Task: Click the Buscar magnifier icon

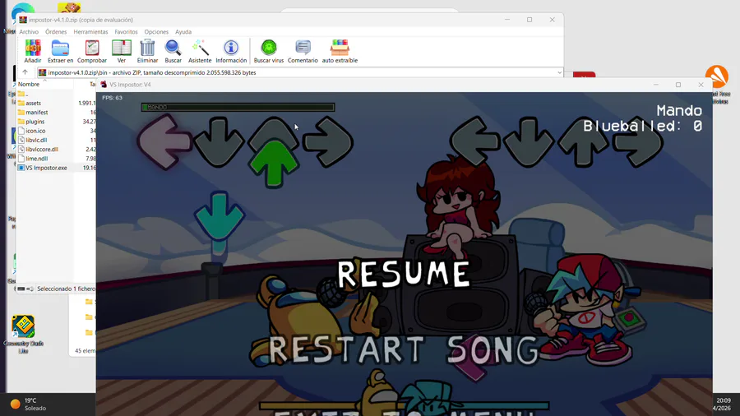Action: (173, 51)
